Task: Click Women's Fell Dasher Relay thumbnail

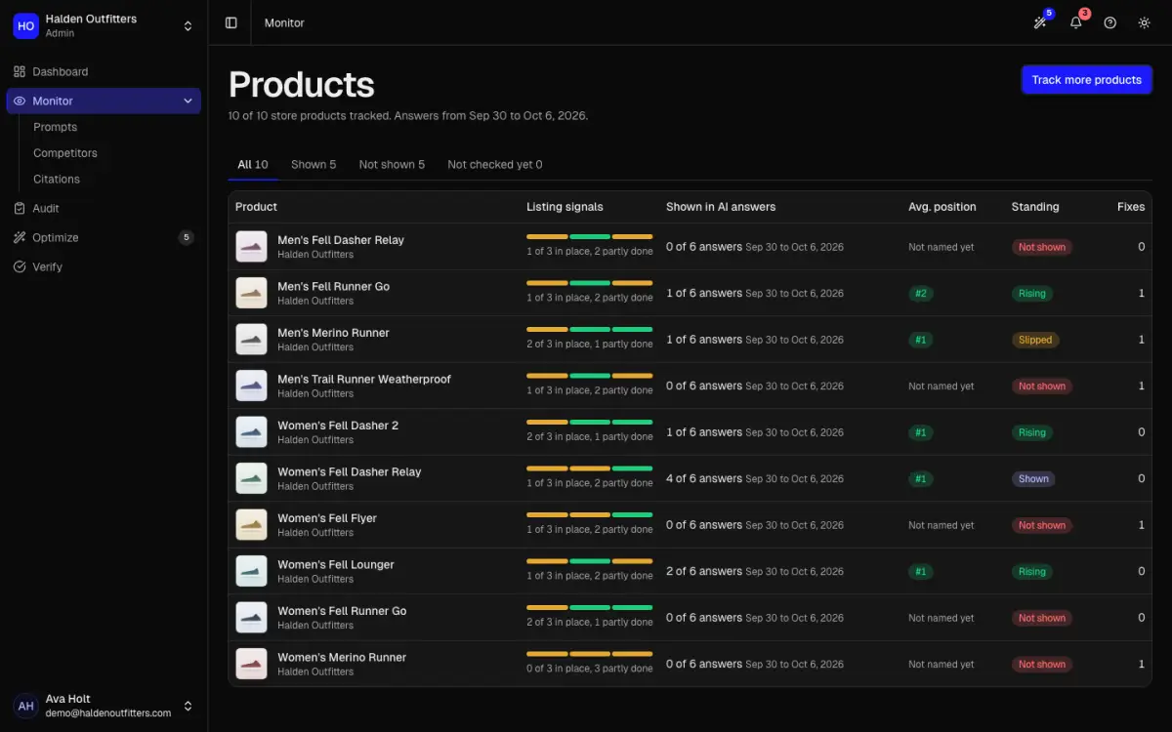Action: [252, 478]
